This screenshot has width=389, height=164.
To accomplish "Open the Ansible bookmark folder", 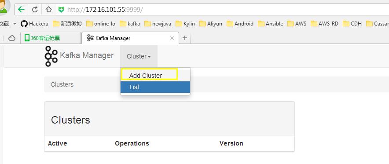I will 271,24.
